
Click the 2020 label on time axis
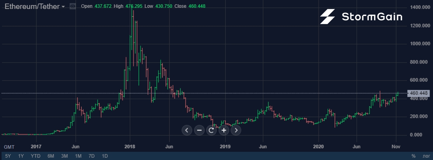[318, 146]
